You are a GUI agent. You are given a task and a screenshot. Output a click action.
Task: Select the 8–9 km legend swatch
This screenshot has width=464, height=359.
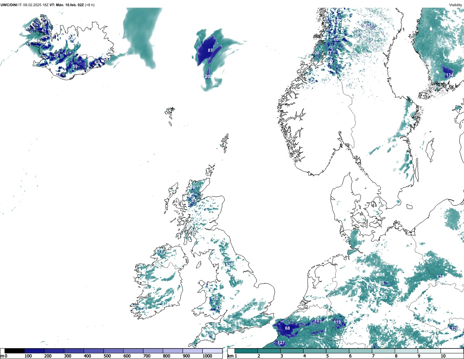coord(406,351)
